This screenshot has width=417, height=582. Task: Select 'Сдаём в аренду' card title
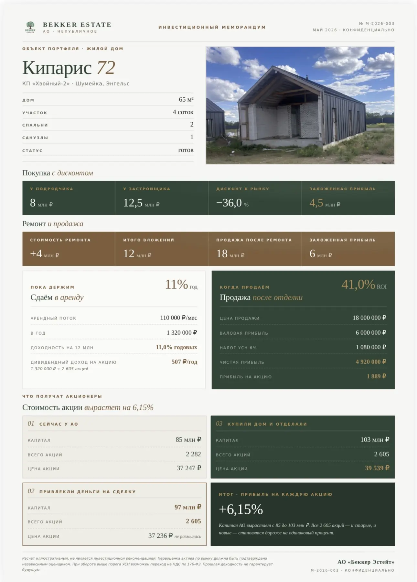click(x=57, y=297)
